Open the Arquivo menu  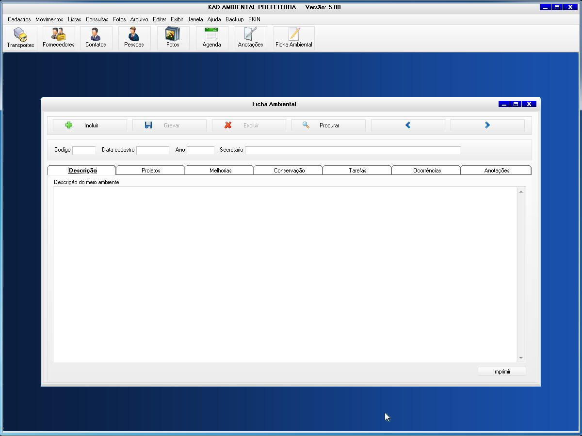click(139, 19)
